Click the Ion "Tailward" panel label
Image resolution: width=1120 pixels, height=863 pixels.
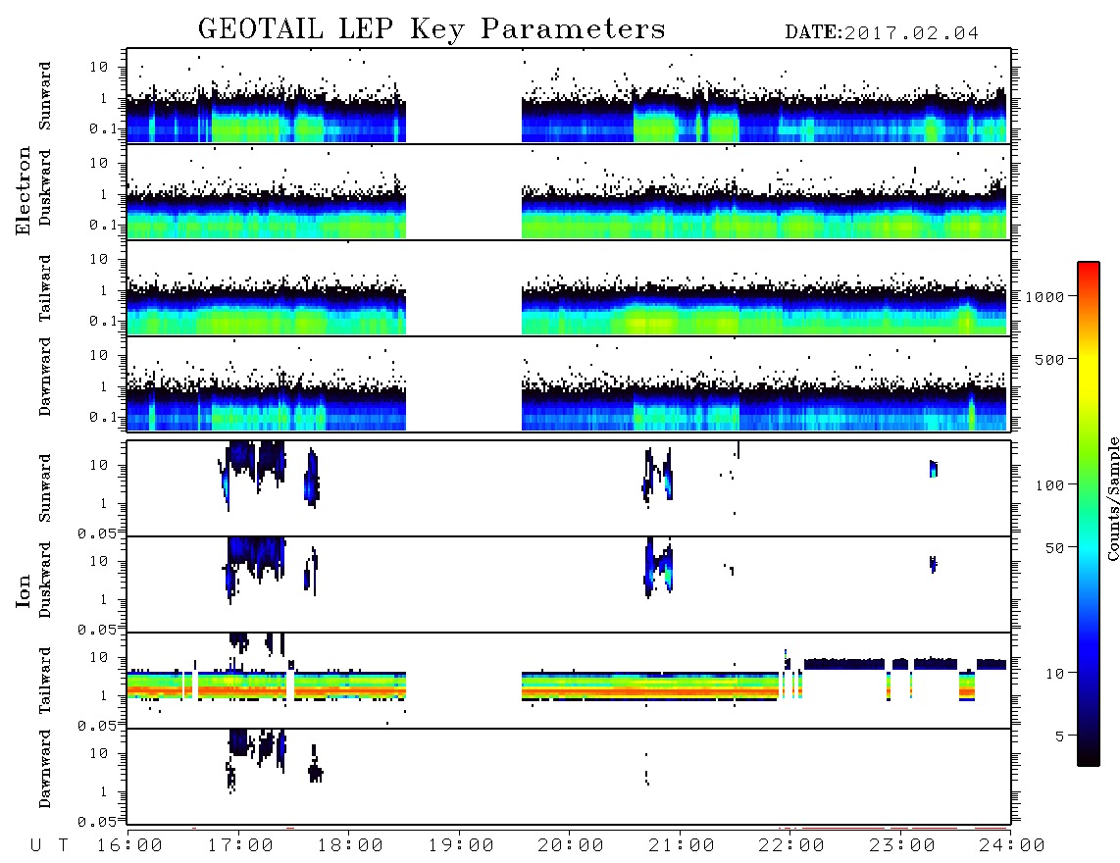click(x=45, y=681)
